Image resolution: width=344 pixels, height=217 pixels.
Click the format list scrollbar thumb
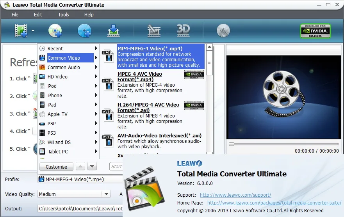coord(210,63)
